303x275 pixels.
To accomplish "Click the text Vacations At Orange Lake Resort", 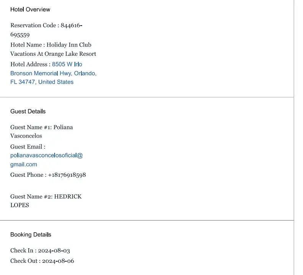I will point(53,54).
